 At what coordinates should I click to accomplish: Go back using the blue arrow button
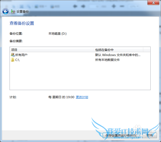point(5,11)
